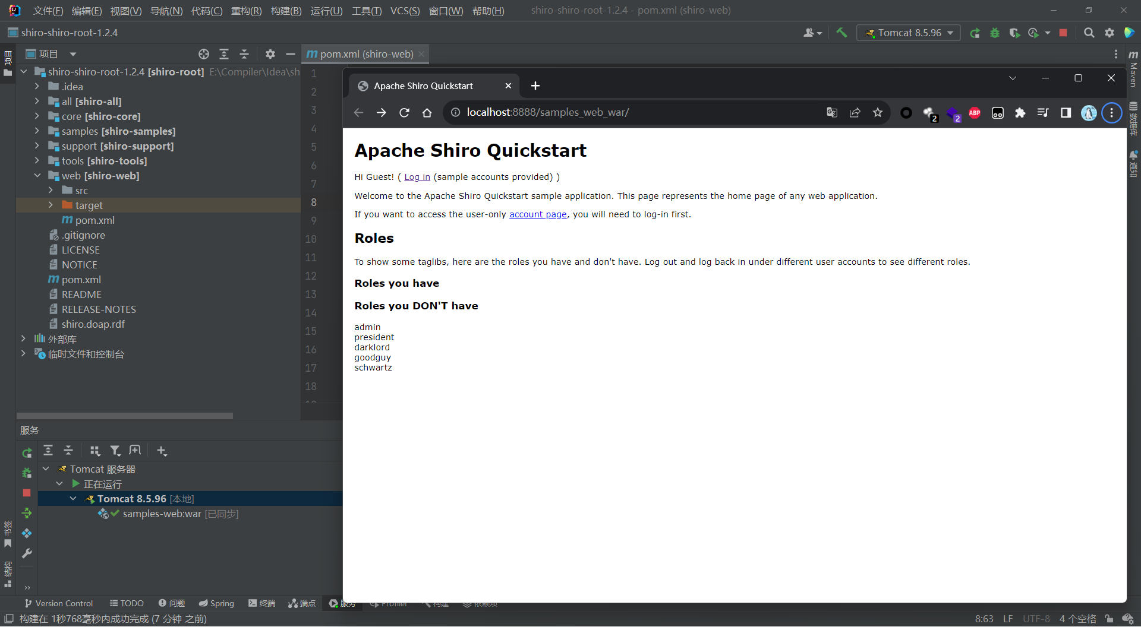
Task: Click the ABP Adblock extension icon
Action: (975, 113)
